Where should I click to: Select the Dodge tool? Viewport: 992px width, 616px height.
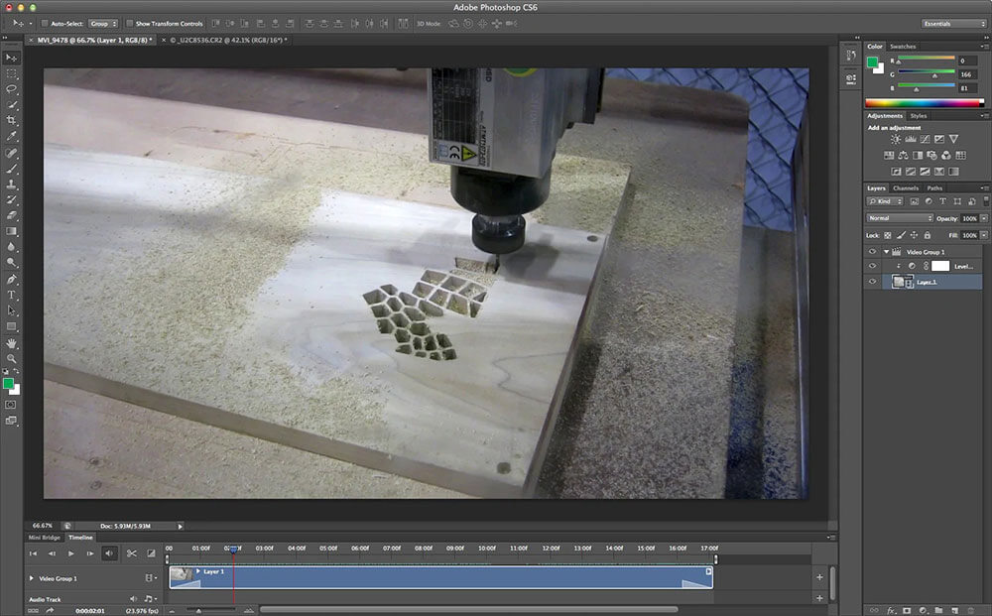11,262
